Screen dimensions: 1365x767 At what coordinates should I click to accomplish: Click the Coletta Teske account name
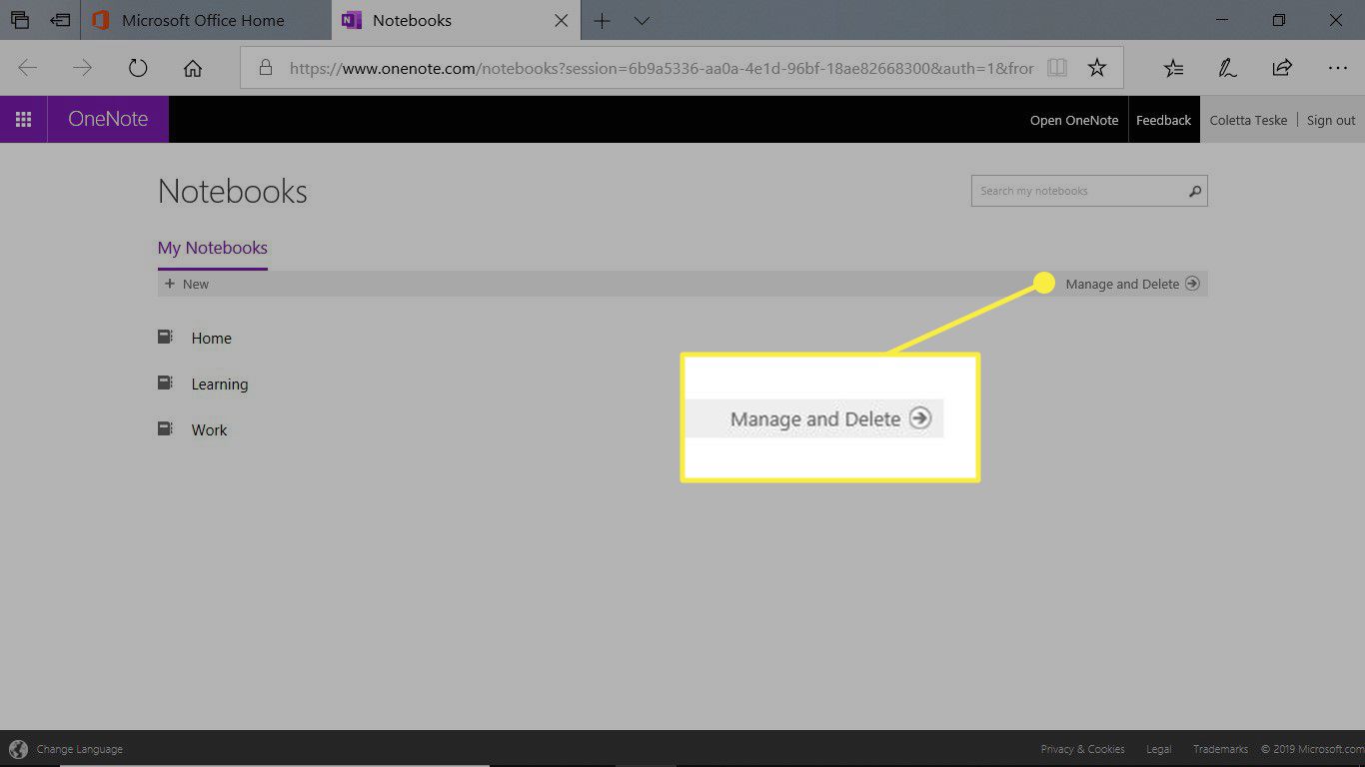tap(1248, 120)
